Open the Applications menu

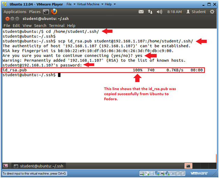coord(15,12)
